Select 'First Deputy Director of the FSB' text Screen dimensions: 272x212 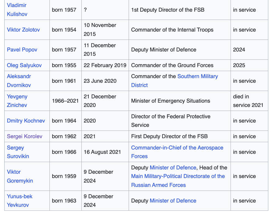(x=169, y=136)
